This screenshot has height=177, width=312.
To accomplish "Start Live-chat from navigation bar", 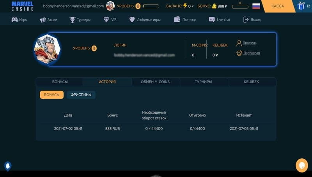I will pyautogui.click(x=219, y=19).
